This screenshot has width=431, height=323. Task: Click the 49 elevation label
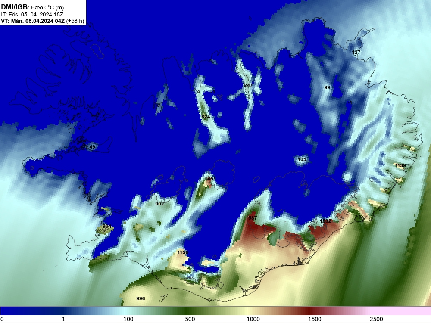[92, 147]
